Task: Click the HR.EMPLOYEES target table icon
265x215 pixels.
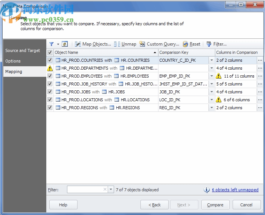Action: coord(116,76)
